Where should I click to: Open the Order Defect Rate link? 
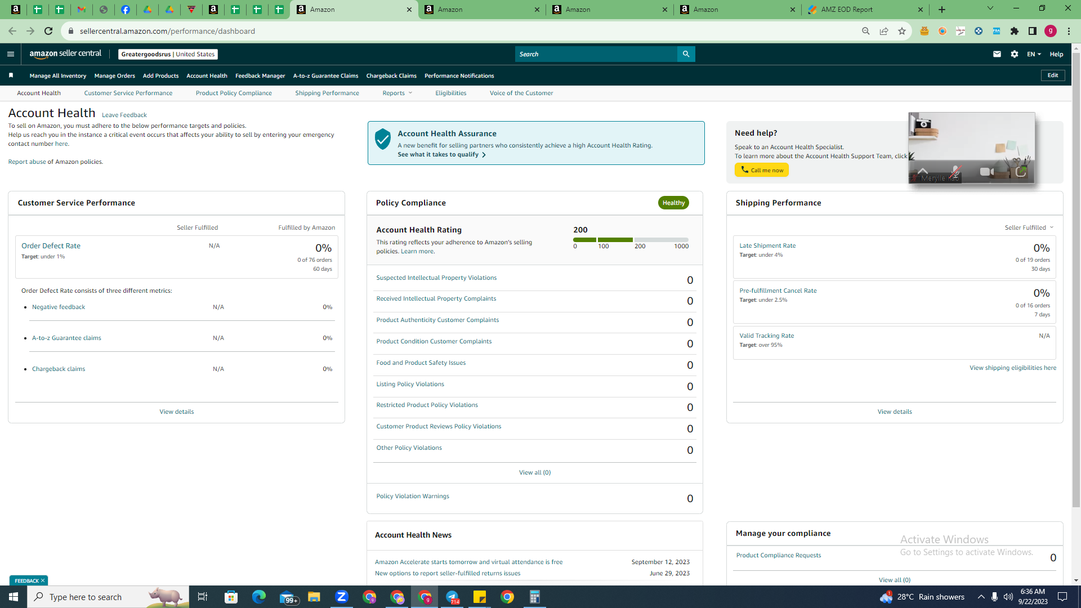point(51,245)
